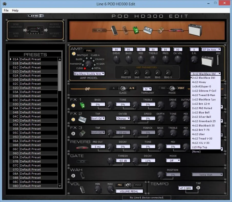Click the volume pedal icon in VOL section

click(82, 189)
